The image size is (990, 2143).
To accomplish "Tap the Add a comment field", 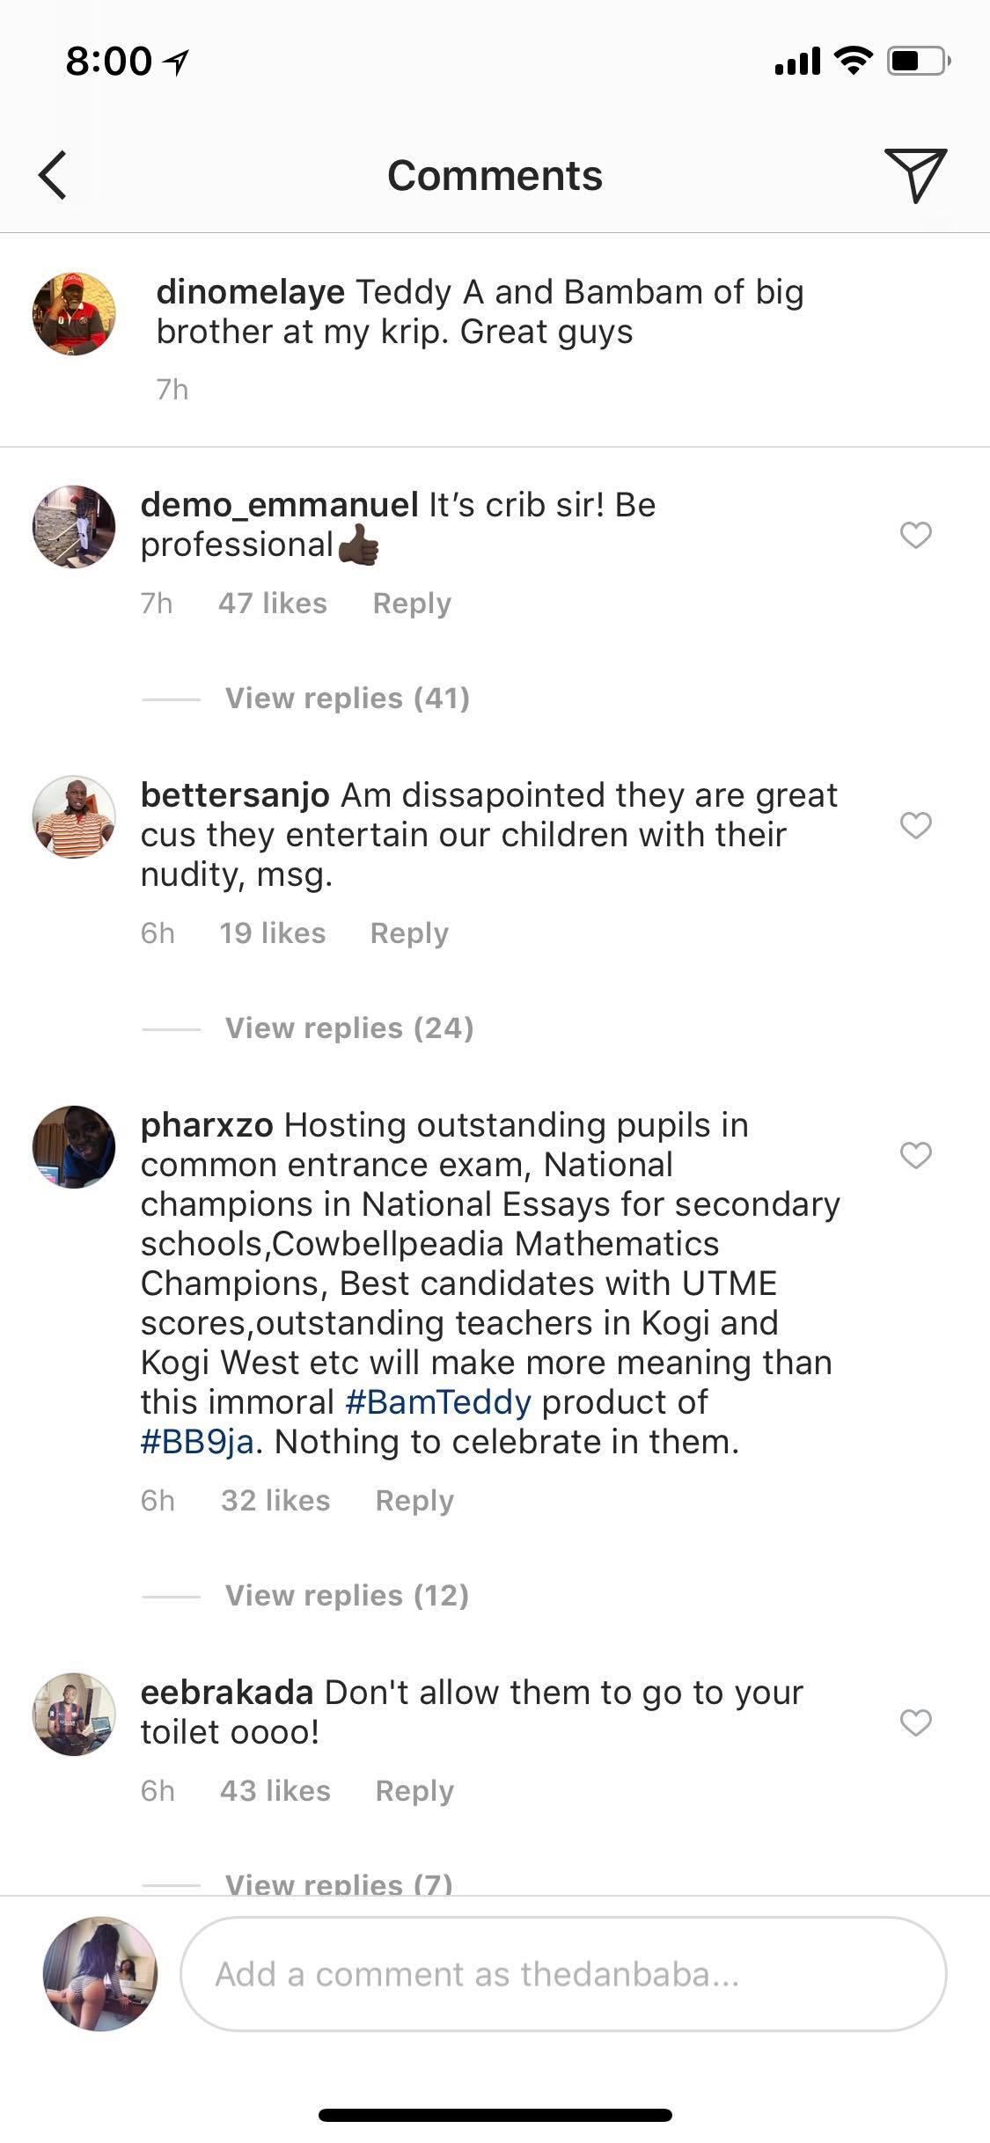I will click(x=563, y=1973).
